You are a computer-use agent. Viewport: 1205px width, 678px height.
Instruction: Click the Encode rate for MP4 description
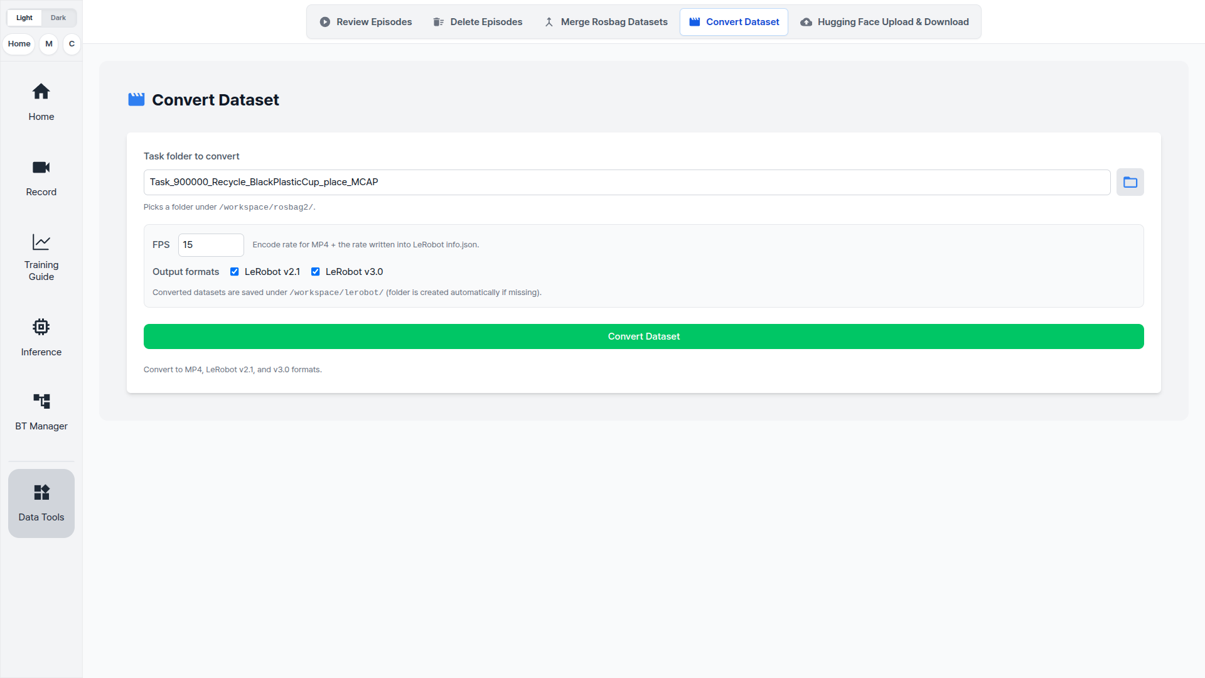(366, 245)
